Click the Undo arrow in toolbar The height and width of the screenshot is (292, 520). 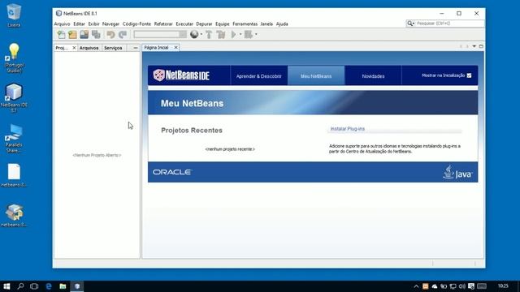(110, 34)
